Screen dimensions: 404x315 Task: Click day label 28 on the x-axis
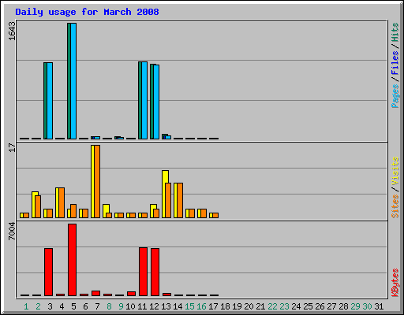343,306
